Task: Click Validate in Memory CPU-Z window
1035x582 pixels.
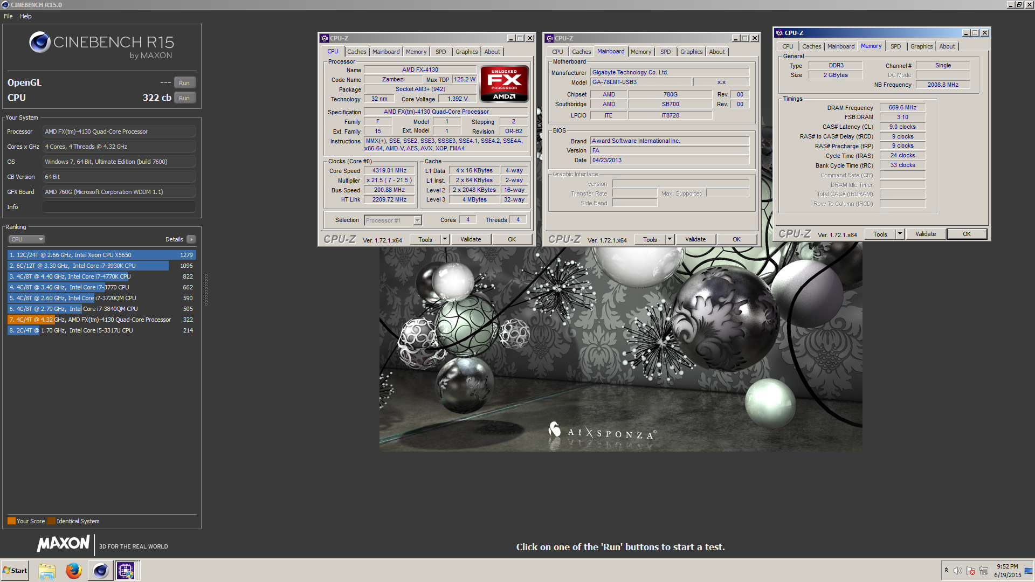Action: click(x=926, y=234)
